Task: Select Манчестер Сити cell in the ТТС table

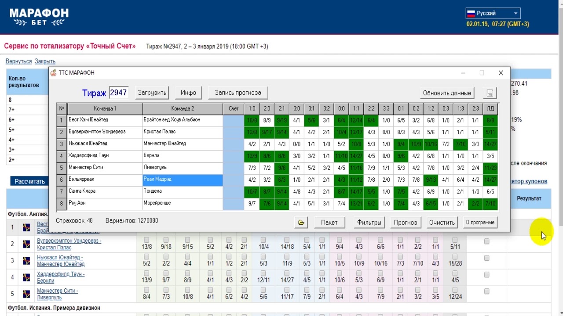Action: [x=105, y=168]
